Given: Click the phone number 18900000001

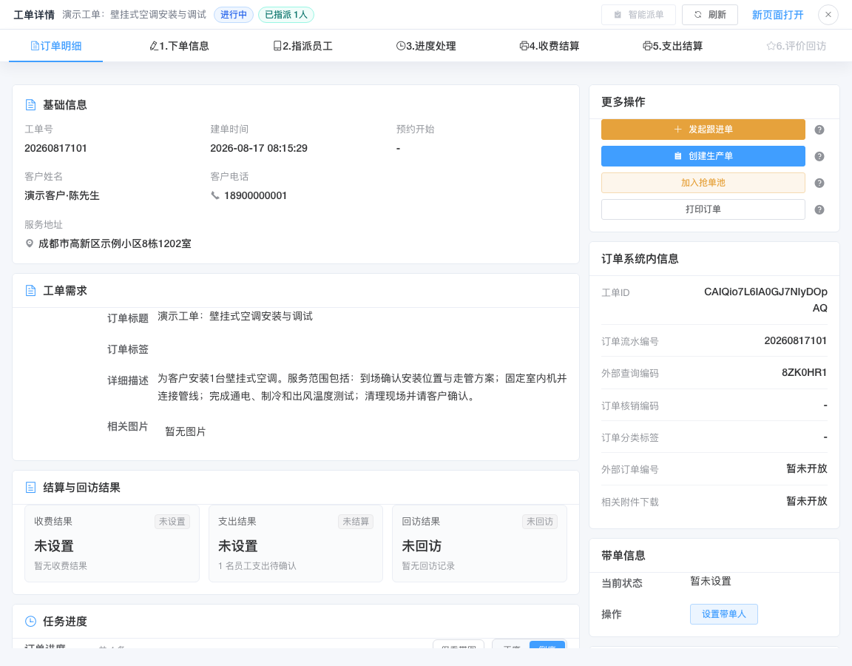Looking at the screenshot, I should pyautogui.click(x=255, y=195).
